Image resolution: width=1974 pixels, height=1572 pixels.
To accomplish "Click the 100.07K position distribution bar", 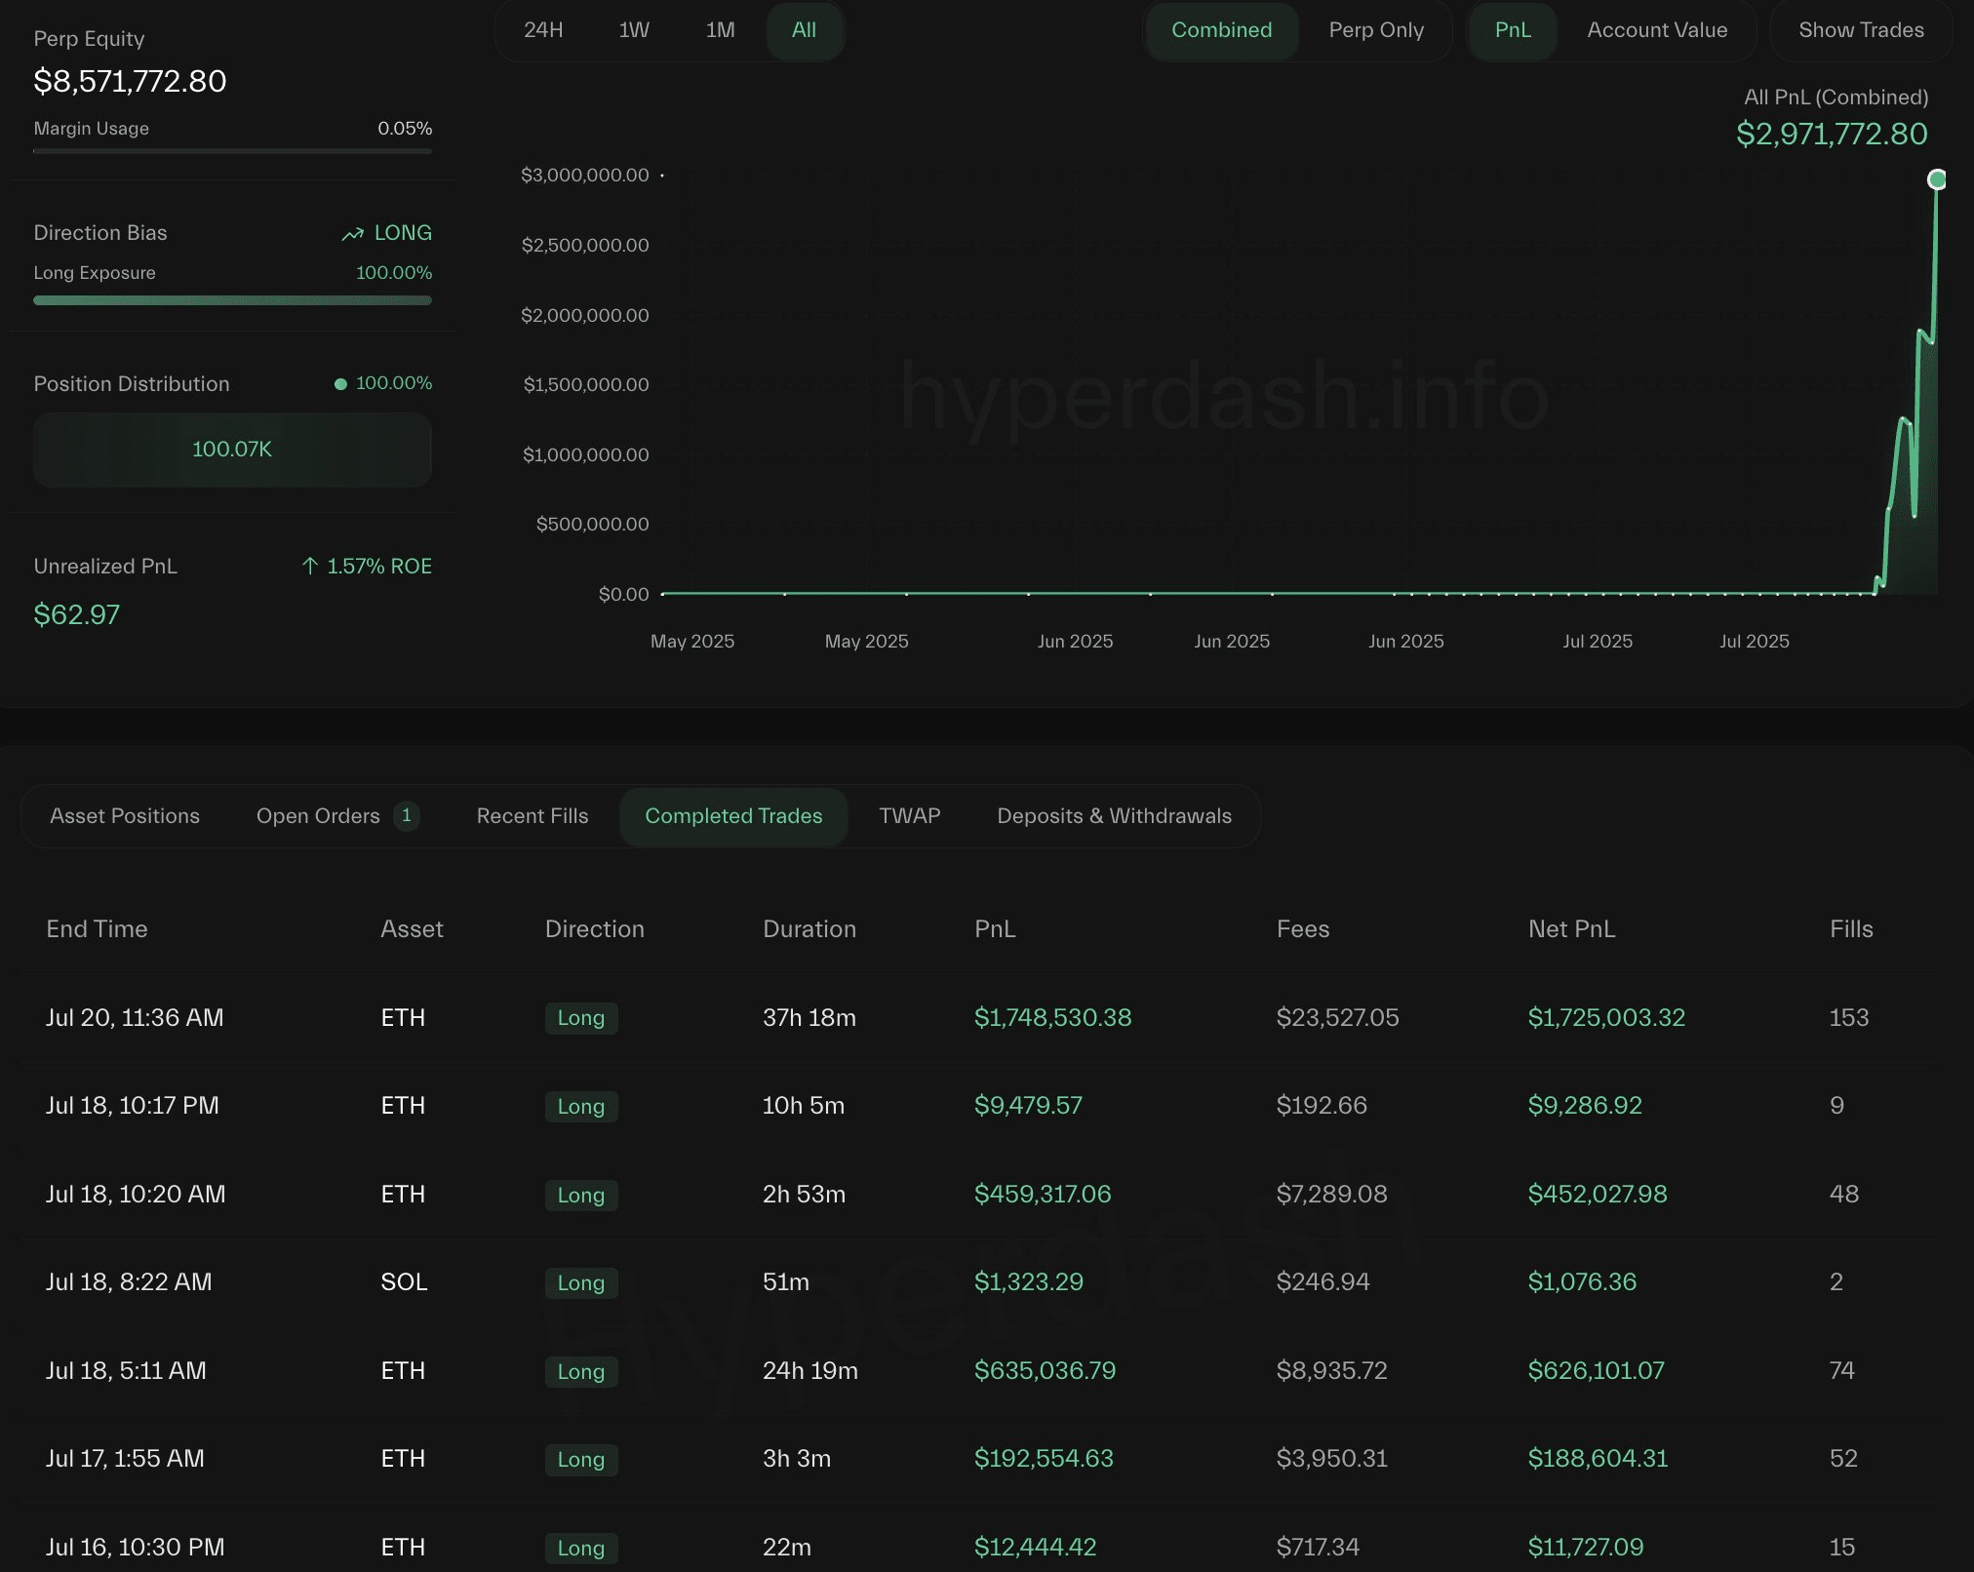I will click(x=232, y=450).
